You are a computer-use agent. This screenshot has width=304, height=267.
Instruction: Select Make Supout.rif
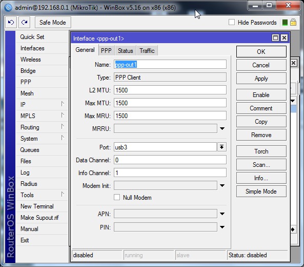(x=42, y=218)
